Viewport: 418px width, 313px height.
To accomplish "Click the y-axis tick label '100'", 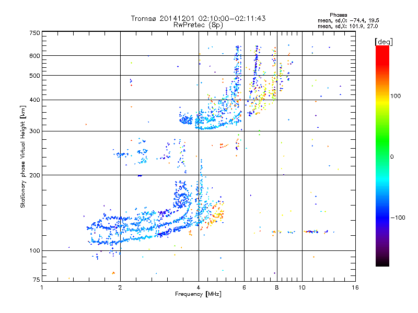I will tap(34, 251).
